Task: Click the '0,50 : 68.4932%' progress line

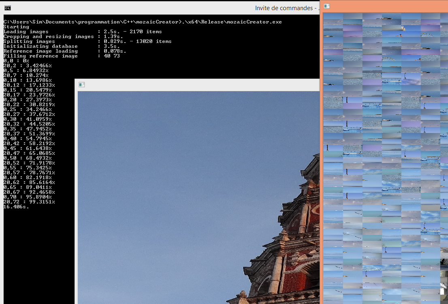Action: click(28, 158)
